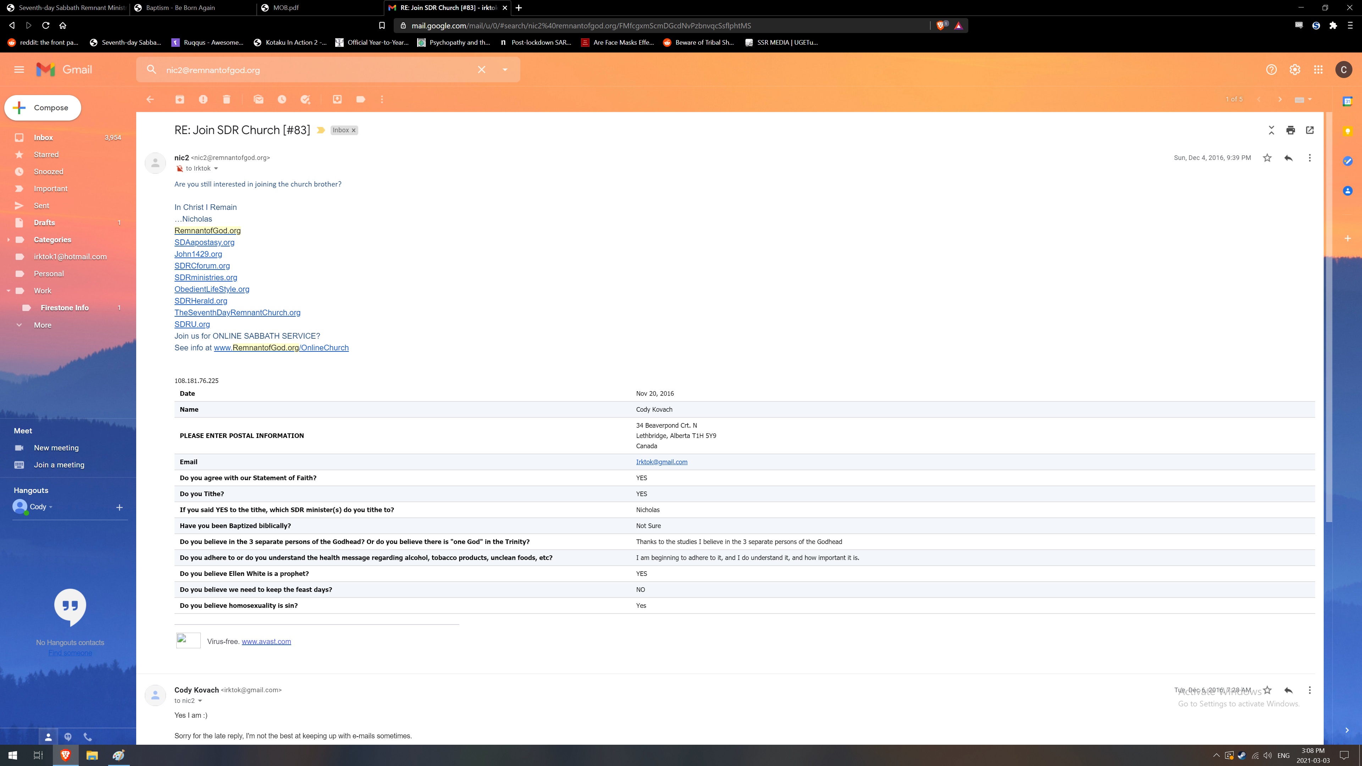The height and width of the screenshot is (766, 1362).
Task: Show advanced search options dropdown
Action: (505, 70)
